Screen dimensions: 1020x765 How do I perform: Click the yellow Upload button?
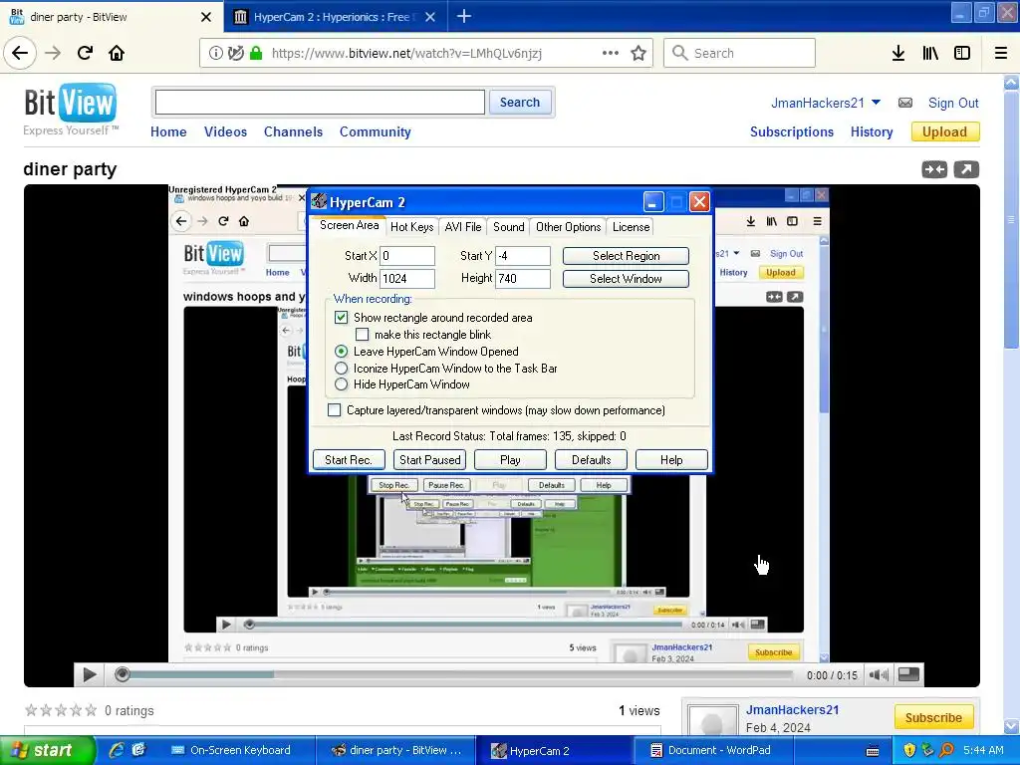(944, 132)
